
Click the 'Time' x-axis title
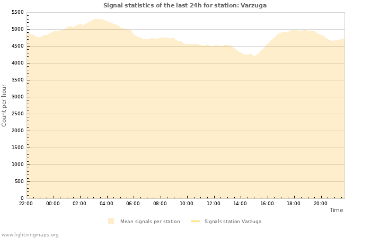click(336, 210)
